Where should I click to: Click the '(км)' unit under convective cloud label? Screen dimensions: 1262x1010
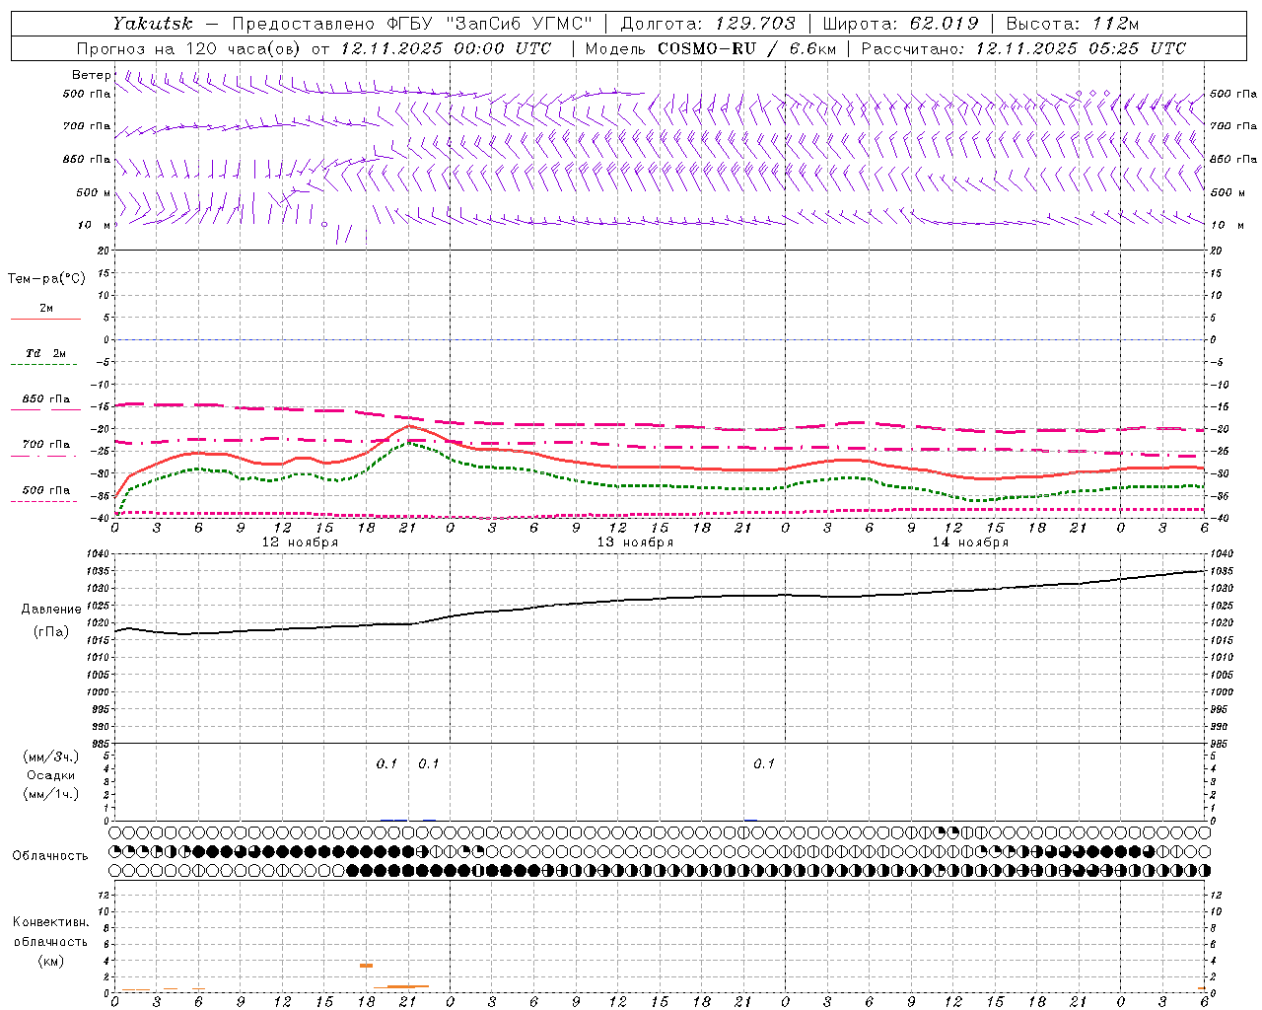tap(51, 961)
